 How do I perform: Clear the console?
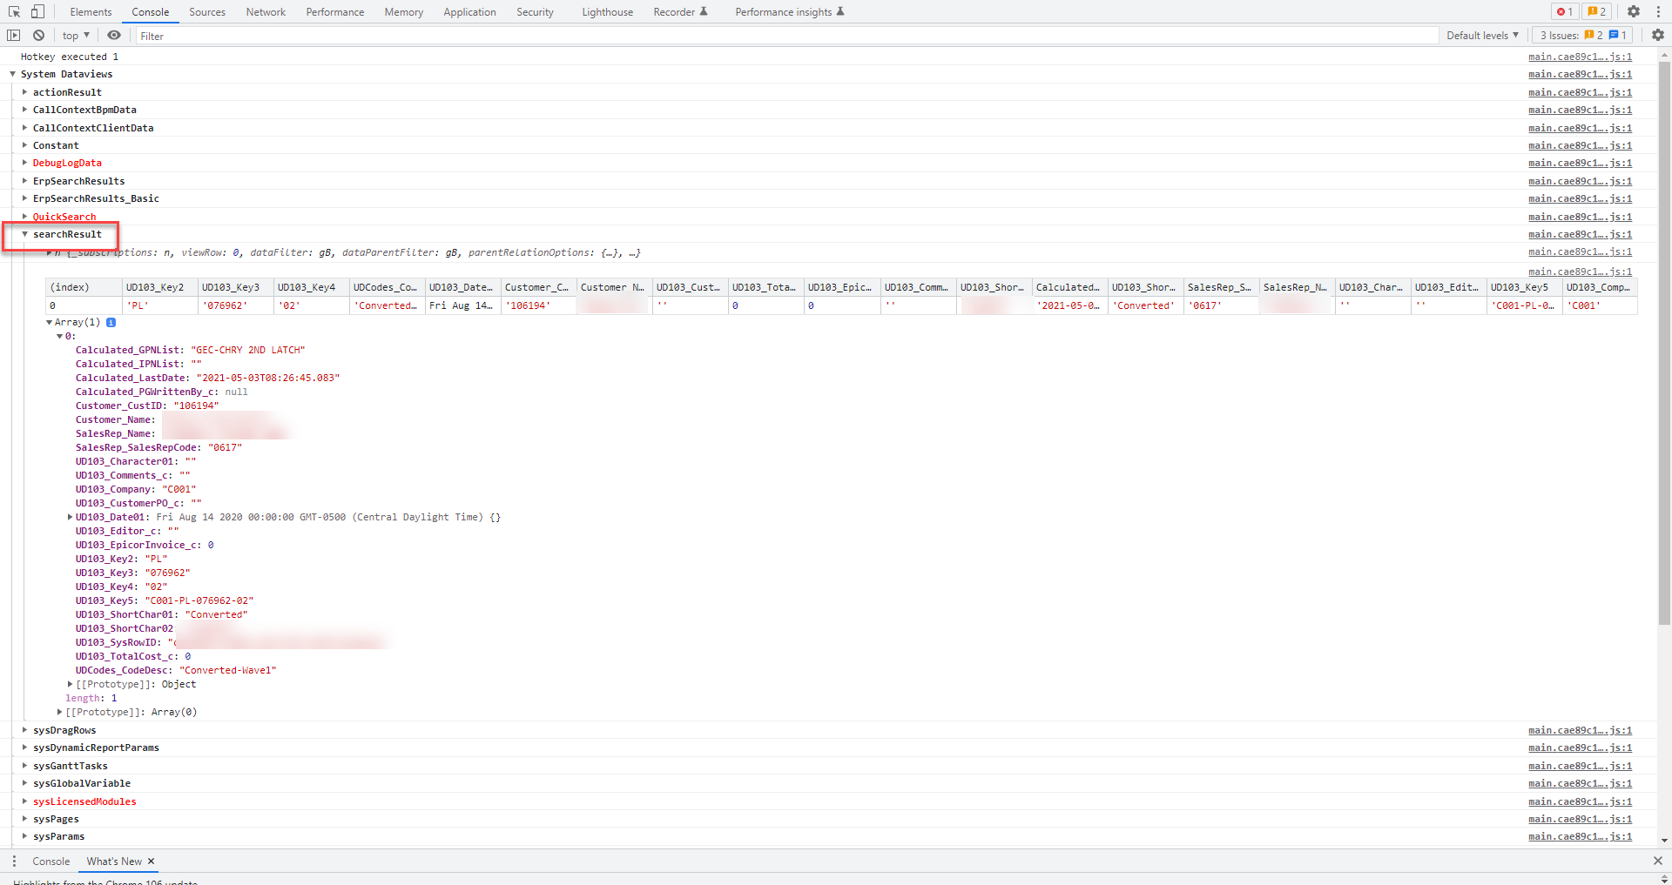click(38, 36)
